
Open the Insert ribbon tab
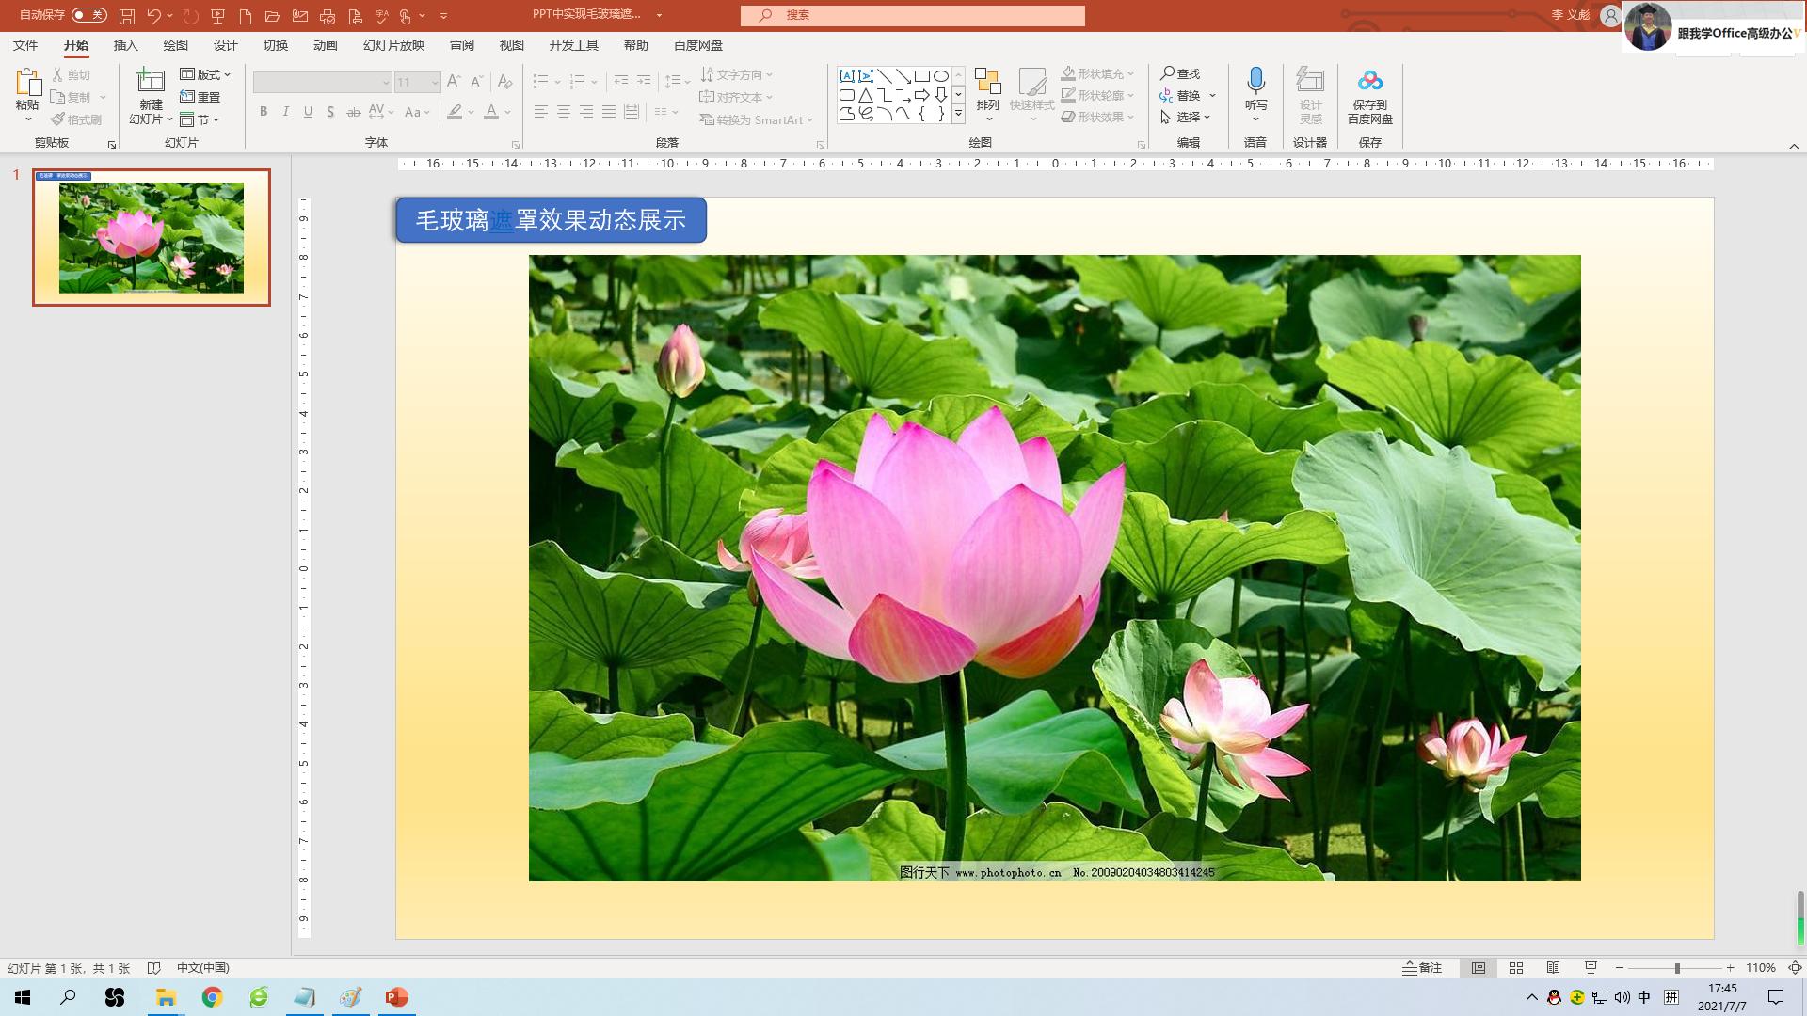click(125, 45)
